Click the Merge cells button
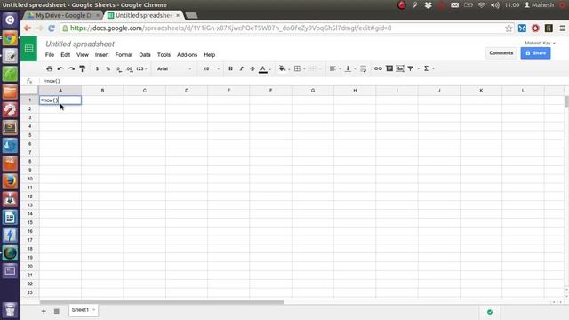The height and width of the screenshot is (320, 569). pos(312,68)
